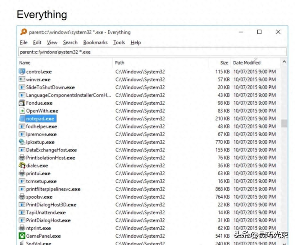Viewport: 295px width, 245px height.
Task: Open the Search menu
Action: 70,42
